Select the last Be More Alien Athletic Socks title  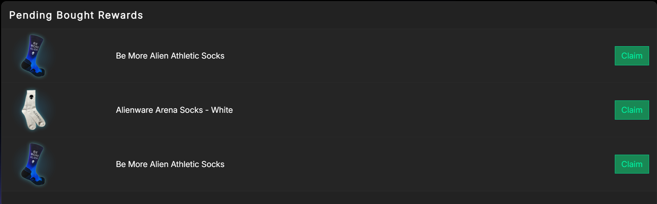pyautogui.click(x=170, y=164)
